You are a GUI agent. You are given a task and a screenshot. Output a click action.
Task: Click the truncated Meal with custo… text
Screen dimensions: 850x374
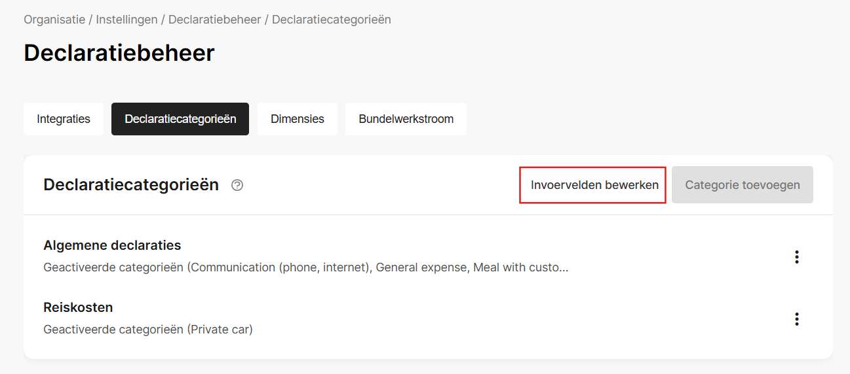(x=521, y=267)
